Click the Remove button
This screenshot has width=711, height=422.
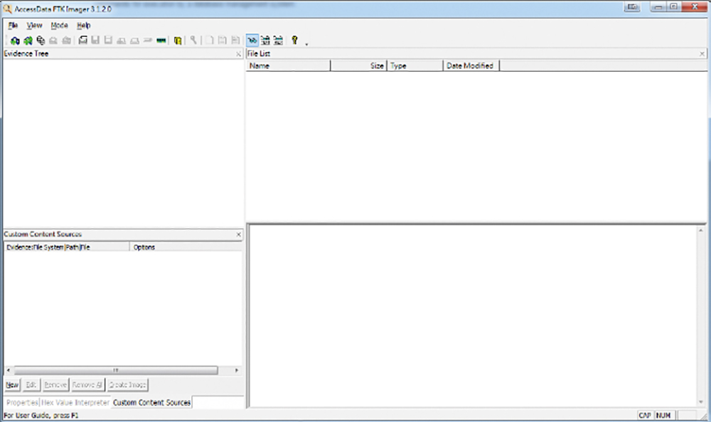(55, 385)
